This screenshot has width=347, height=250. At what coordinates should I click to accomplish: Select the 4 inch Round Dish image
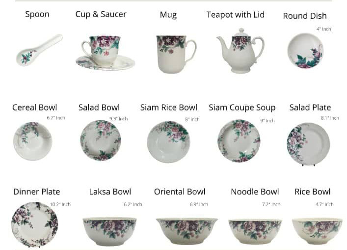305,51
